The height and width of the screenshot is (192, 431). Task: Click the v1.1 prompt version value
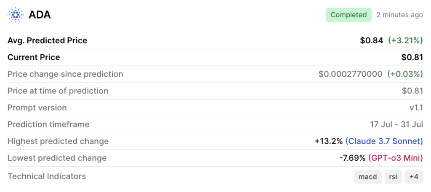coord(416,108)
